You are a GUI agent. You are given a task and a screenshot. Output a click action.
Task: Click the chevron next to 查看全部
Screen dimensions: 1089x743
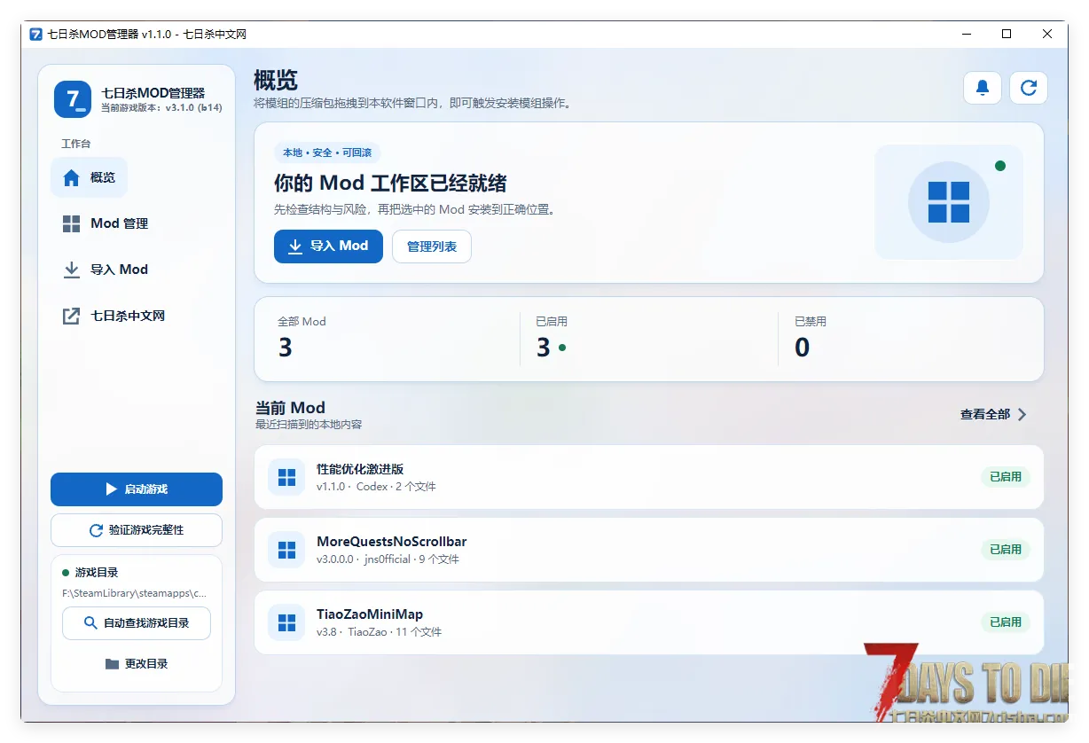coord(1022,414)
